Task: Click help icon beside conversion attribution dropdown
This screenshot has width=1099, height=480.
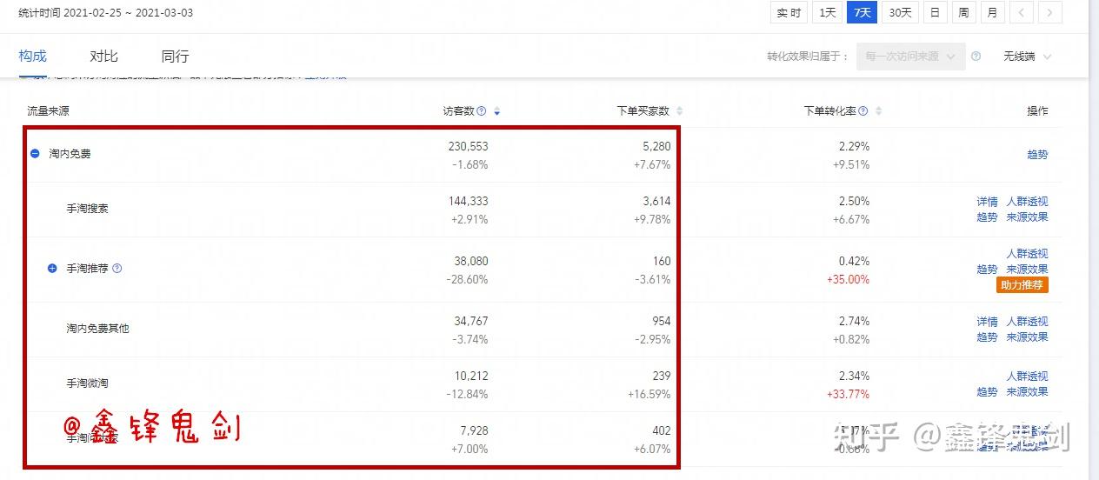Action: click(976, 57)
